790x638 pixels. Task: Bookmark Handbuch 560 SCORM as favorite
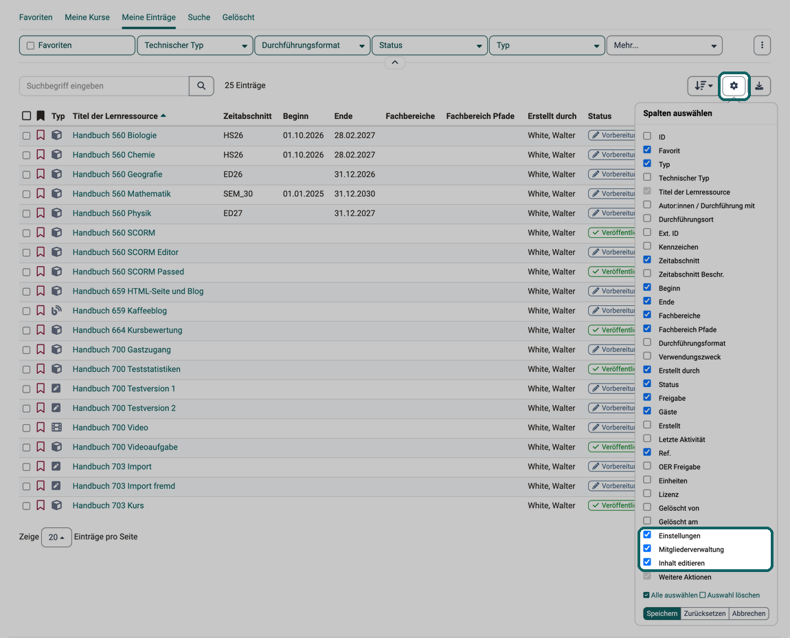[41, 232]
